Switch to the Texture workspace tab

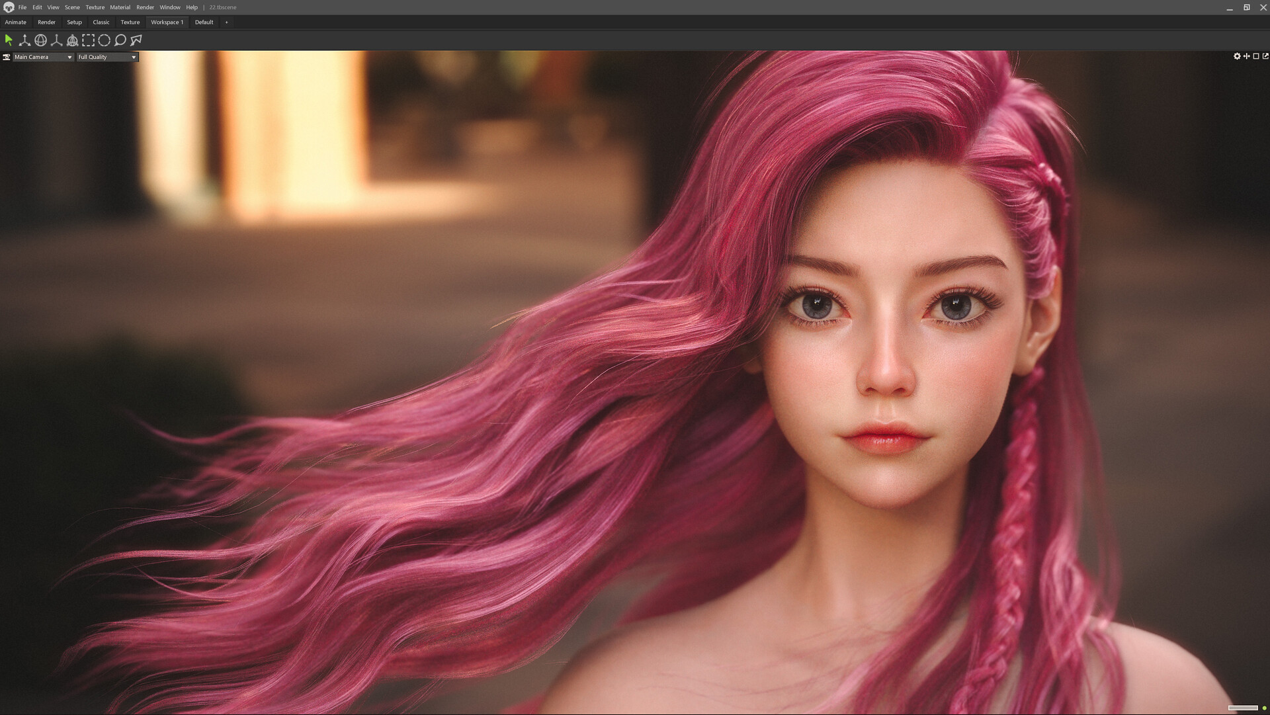130,22
